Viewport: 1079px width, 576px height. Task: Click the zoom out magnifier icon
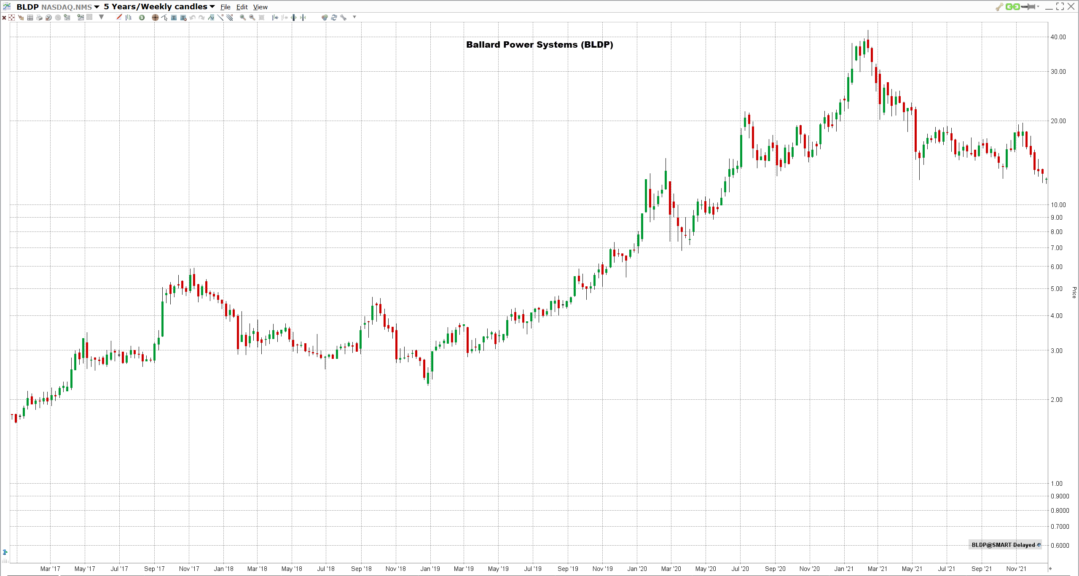(252, 18)
